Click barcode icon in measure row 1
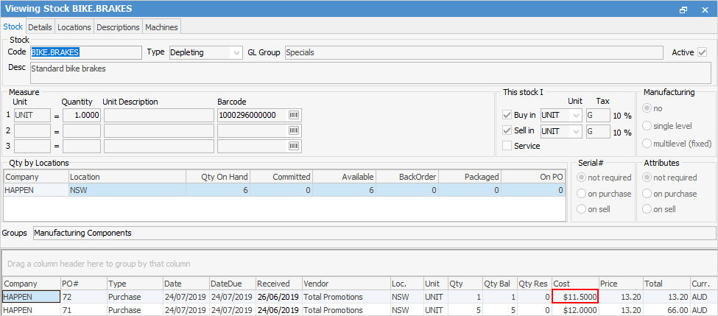The image size is (718, 316). [295, 116]
